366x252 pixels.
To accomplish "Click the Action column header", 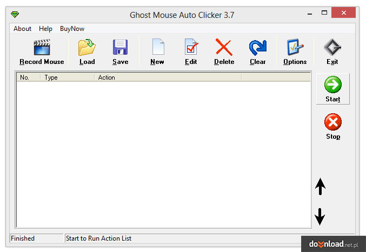I will pos(168,77).
